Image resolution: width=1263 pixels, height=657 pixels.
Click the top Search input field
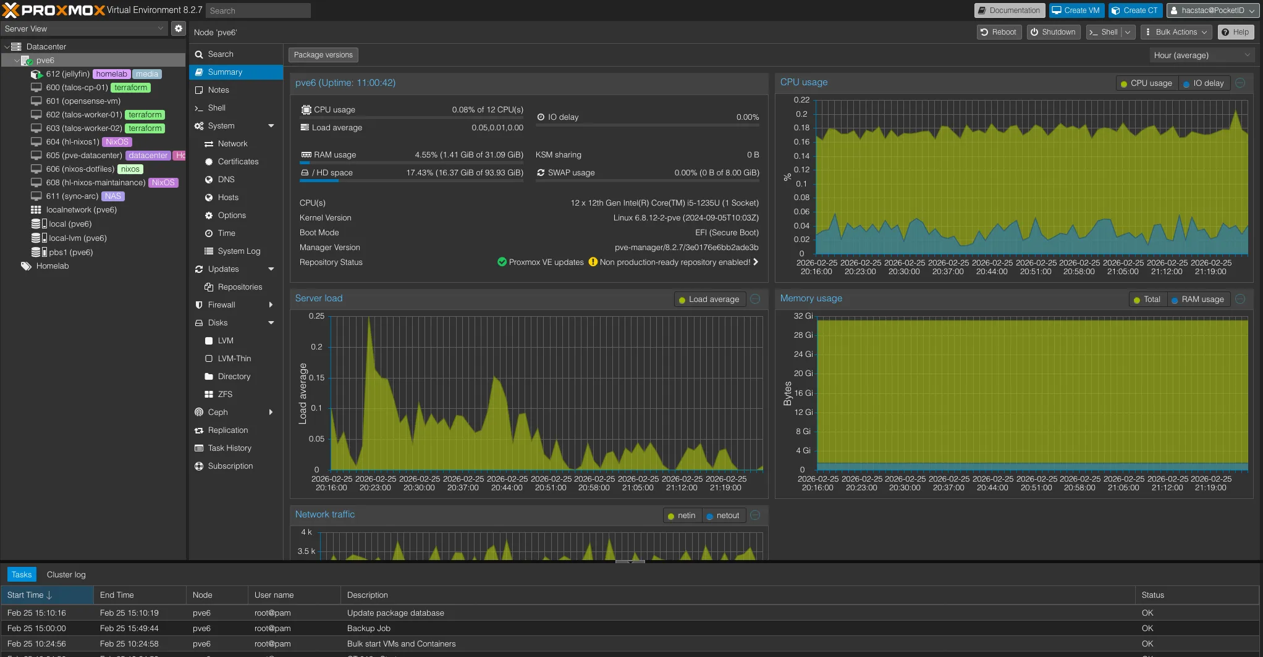tap(258, 10)
